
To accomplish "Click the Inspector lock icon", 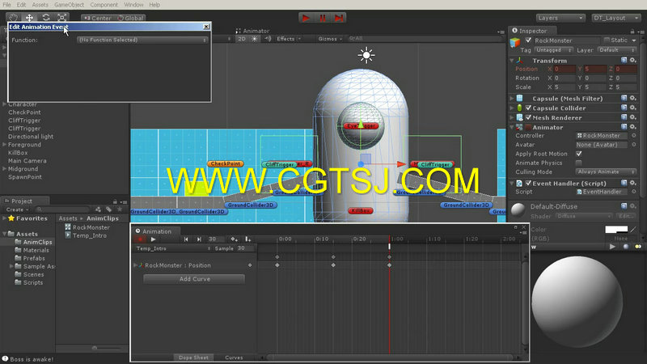I will point(632,32).
